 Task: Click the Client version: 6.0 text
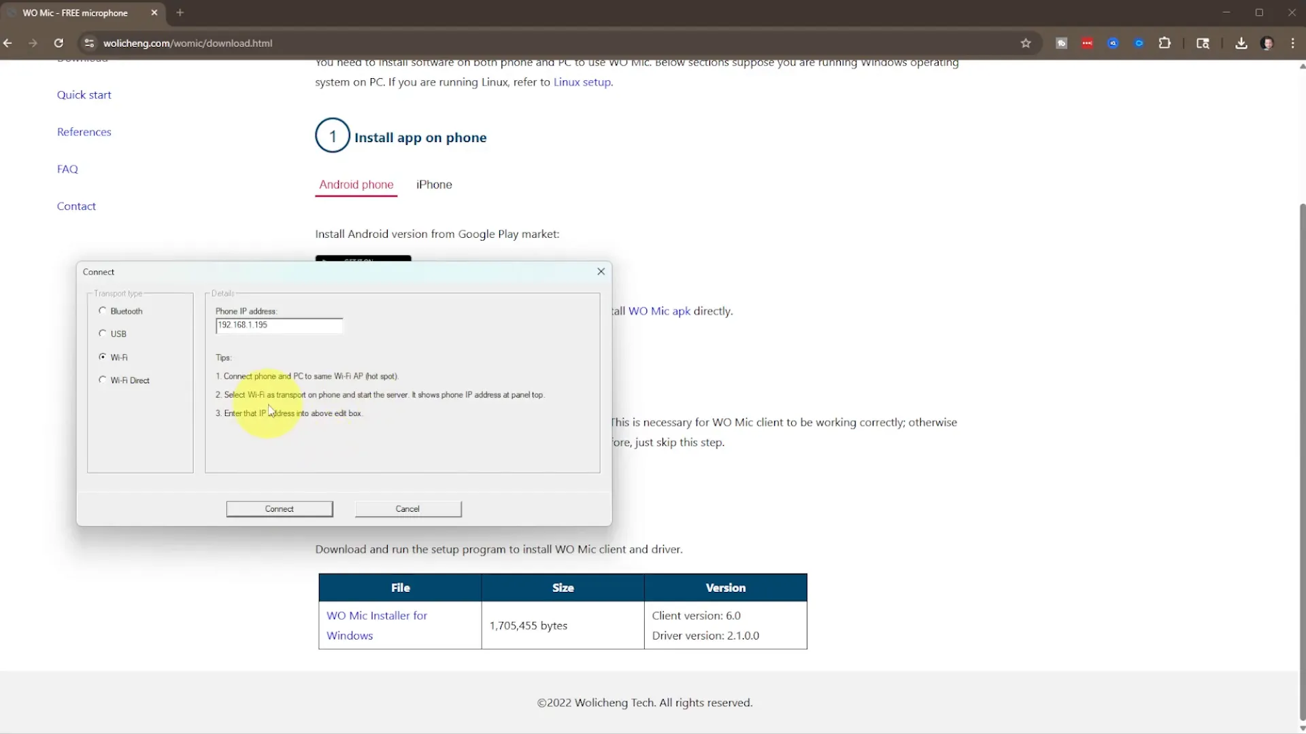696,615
